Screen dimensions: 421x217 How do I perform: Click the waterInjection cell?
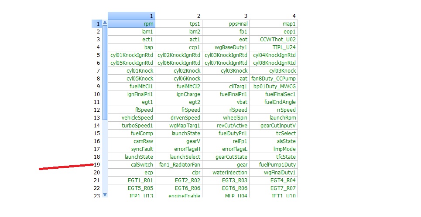[x=226, y=173]
